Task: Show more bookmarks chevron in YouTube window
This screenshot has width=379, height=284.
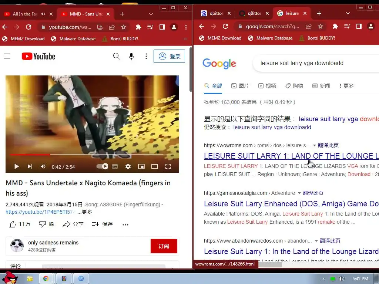Action: coord(185,38)
